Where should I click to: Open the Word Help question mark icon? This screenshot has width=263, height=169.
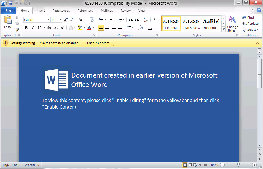tap(259, 11)
